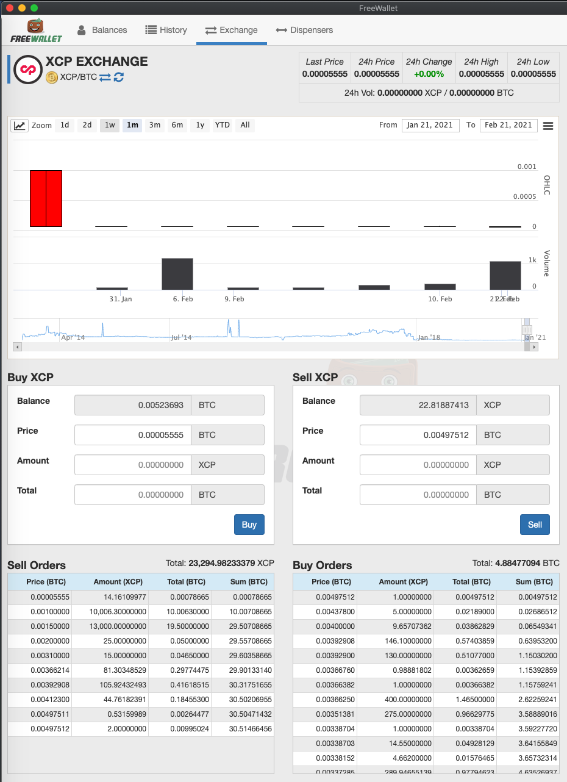The height and width of the screenshot is (782, 567).
Task: Select buy order at price 0.00366250
Action: pyautogui.click(x=426, y=700)
